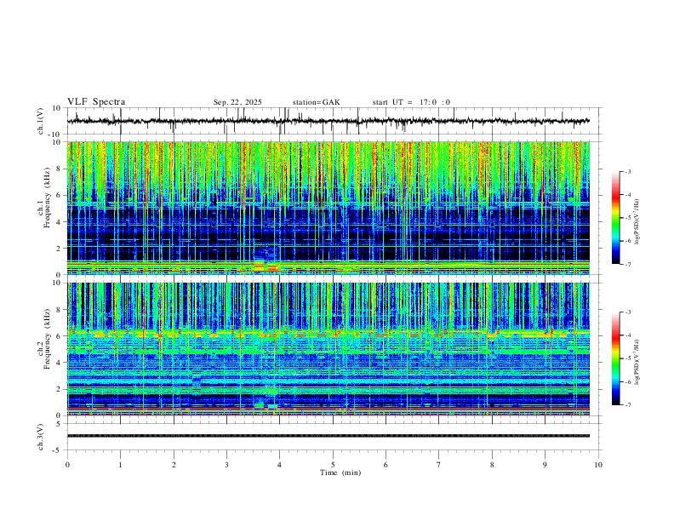Click the "-6" label on ch.1 color scale
674x521 pixels.
pyautogui.click(x=628, y=241)
